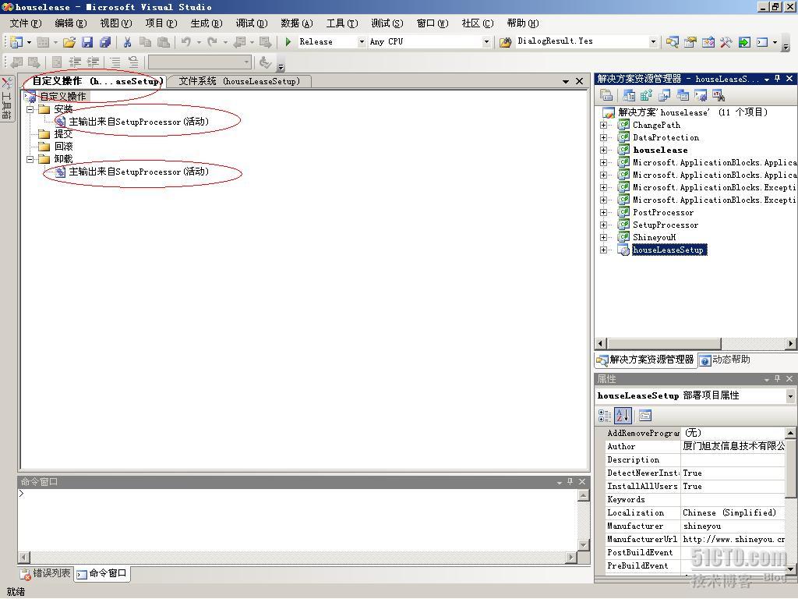The image size is (798, 599).
Task: Select 解决方案资源管理器 bottom tab
Action: [645, 360]
